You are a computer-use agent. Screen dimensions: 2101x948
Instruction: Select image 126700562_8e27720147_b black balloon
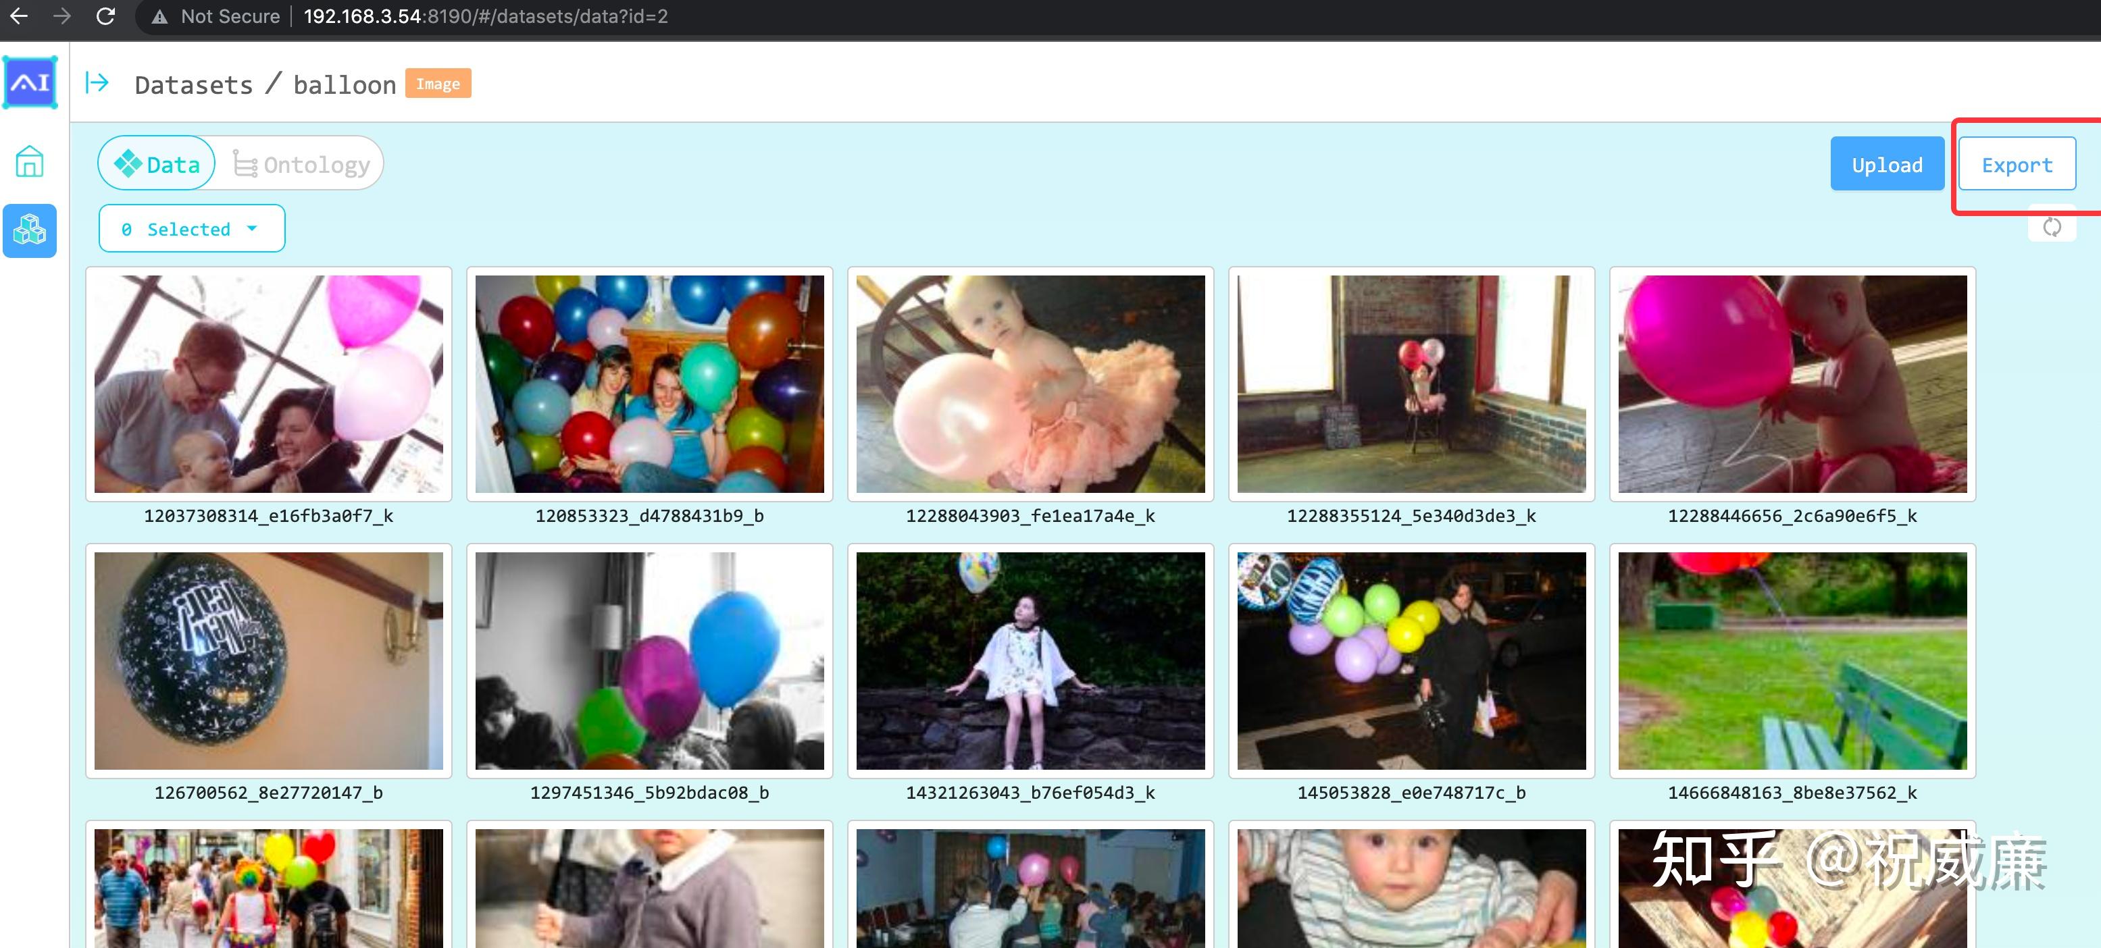tap(268, 661)
